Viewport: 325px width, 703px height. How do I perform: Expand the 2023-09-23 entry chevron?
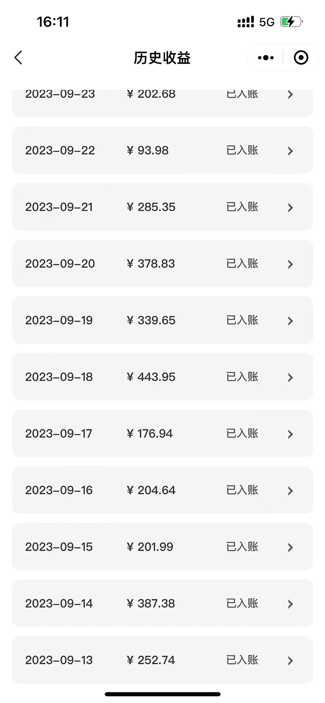point(290,94)
